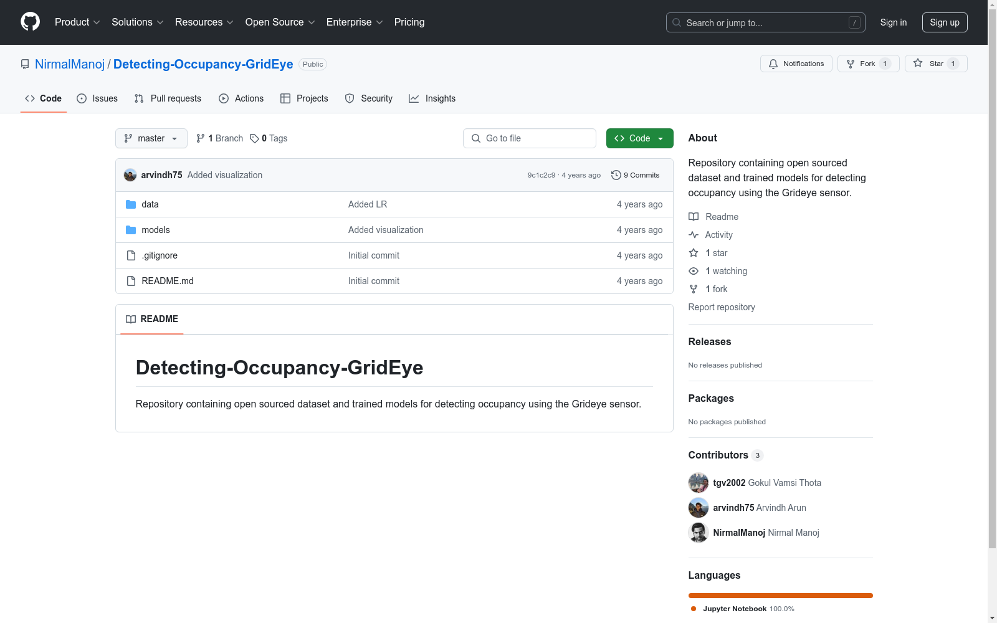Open the 'Added visualization' latest commit message
The height and width of the screenshot is (623, 997).
coord(225,175)
